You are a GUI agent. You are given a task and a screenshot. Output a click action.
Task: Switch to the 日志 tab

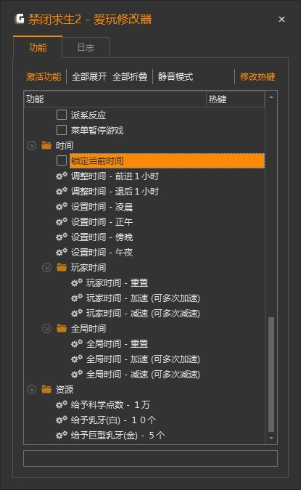point(86,47)
